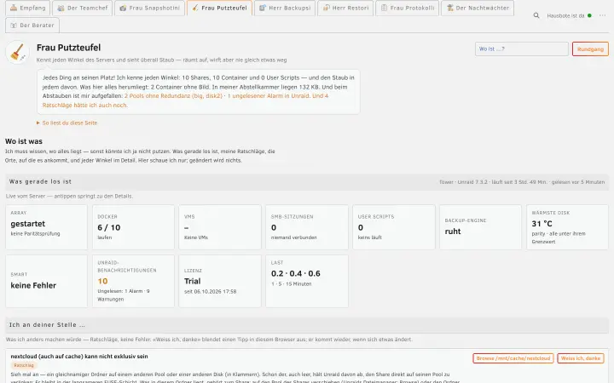Open the SMART 'keine Fehler' card

pyautogui.click(x=46, y=281)
